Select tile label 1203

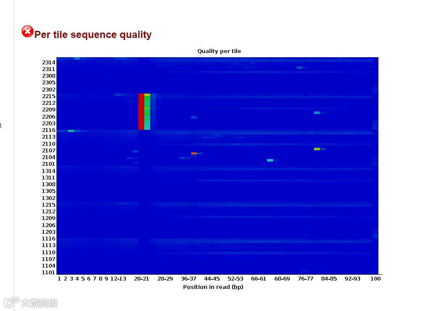click(49, 232)
